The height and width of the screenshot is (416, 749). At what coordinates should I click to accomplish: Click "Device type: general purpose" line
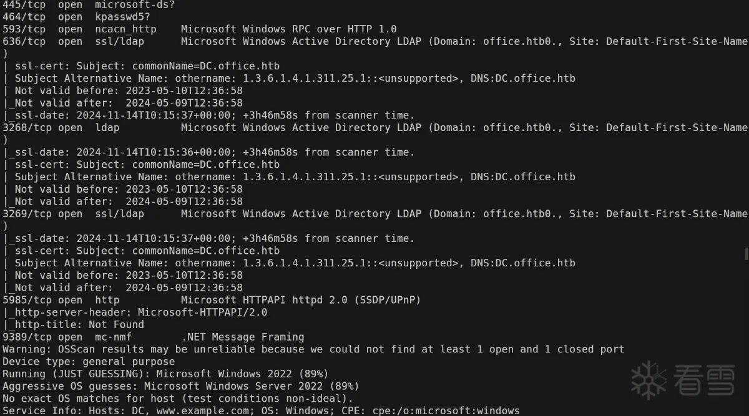point(89,361)
